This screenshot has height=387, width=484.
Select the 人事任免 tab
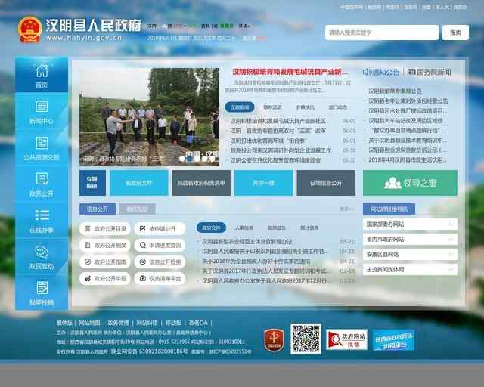(x=244, y=228)
